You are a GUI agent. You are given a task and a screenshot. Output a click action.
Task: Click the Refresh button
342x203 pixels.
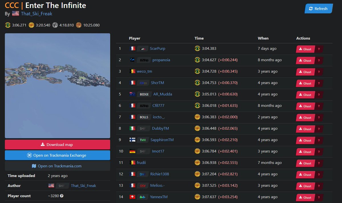coord(319,9)
